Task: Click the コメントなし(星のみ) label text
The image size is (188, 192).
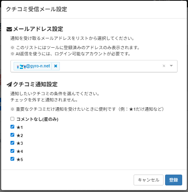Action: tap(37, 119)
